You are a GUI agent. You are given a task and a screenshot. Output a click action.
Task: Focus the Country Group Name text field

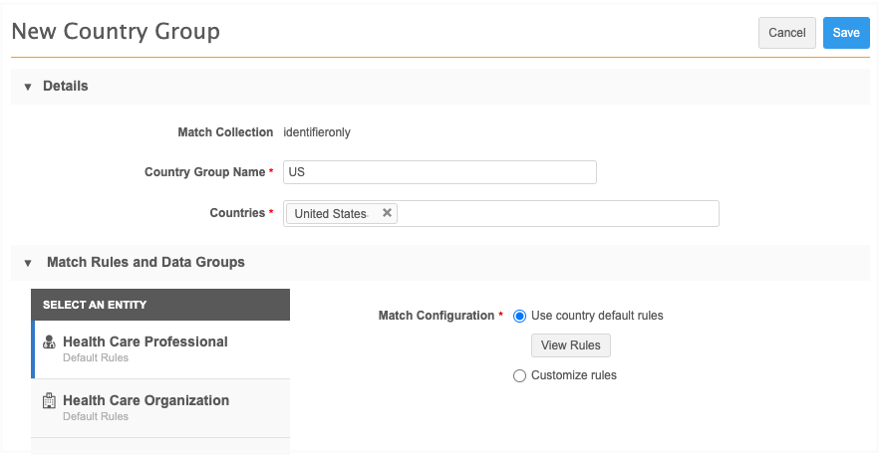(x=440, y=172)
